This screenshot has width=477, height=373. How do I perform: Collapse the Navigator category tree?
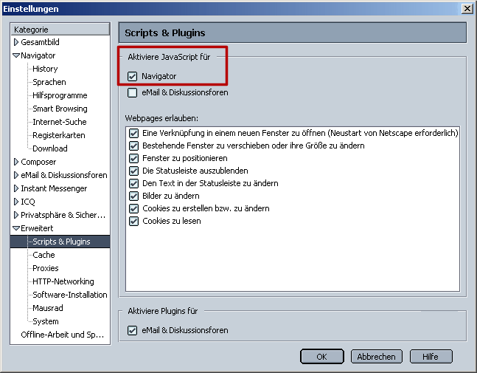[x=16, y=55]
